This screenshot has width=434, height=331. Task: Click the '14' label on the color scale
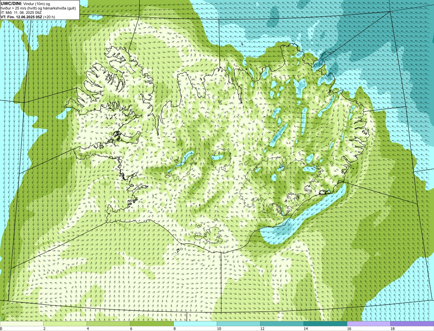306,329
